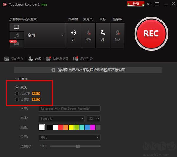Pick the orange color swatch

66,127
